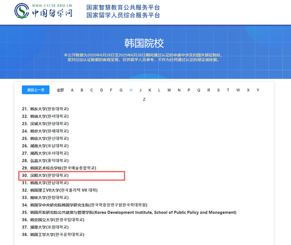Open entry 33 翰林大学
The width and height of the screenshot is (291, 245).
click(45, 198)
